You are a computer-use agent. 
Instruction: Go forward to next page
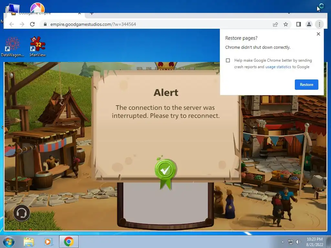click(22, 24)
